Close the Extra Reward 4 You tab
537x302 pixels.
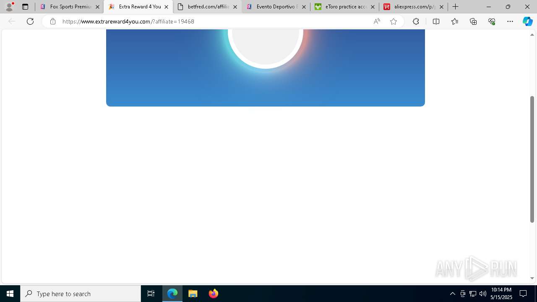(167, 7)
